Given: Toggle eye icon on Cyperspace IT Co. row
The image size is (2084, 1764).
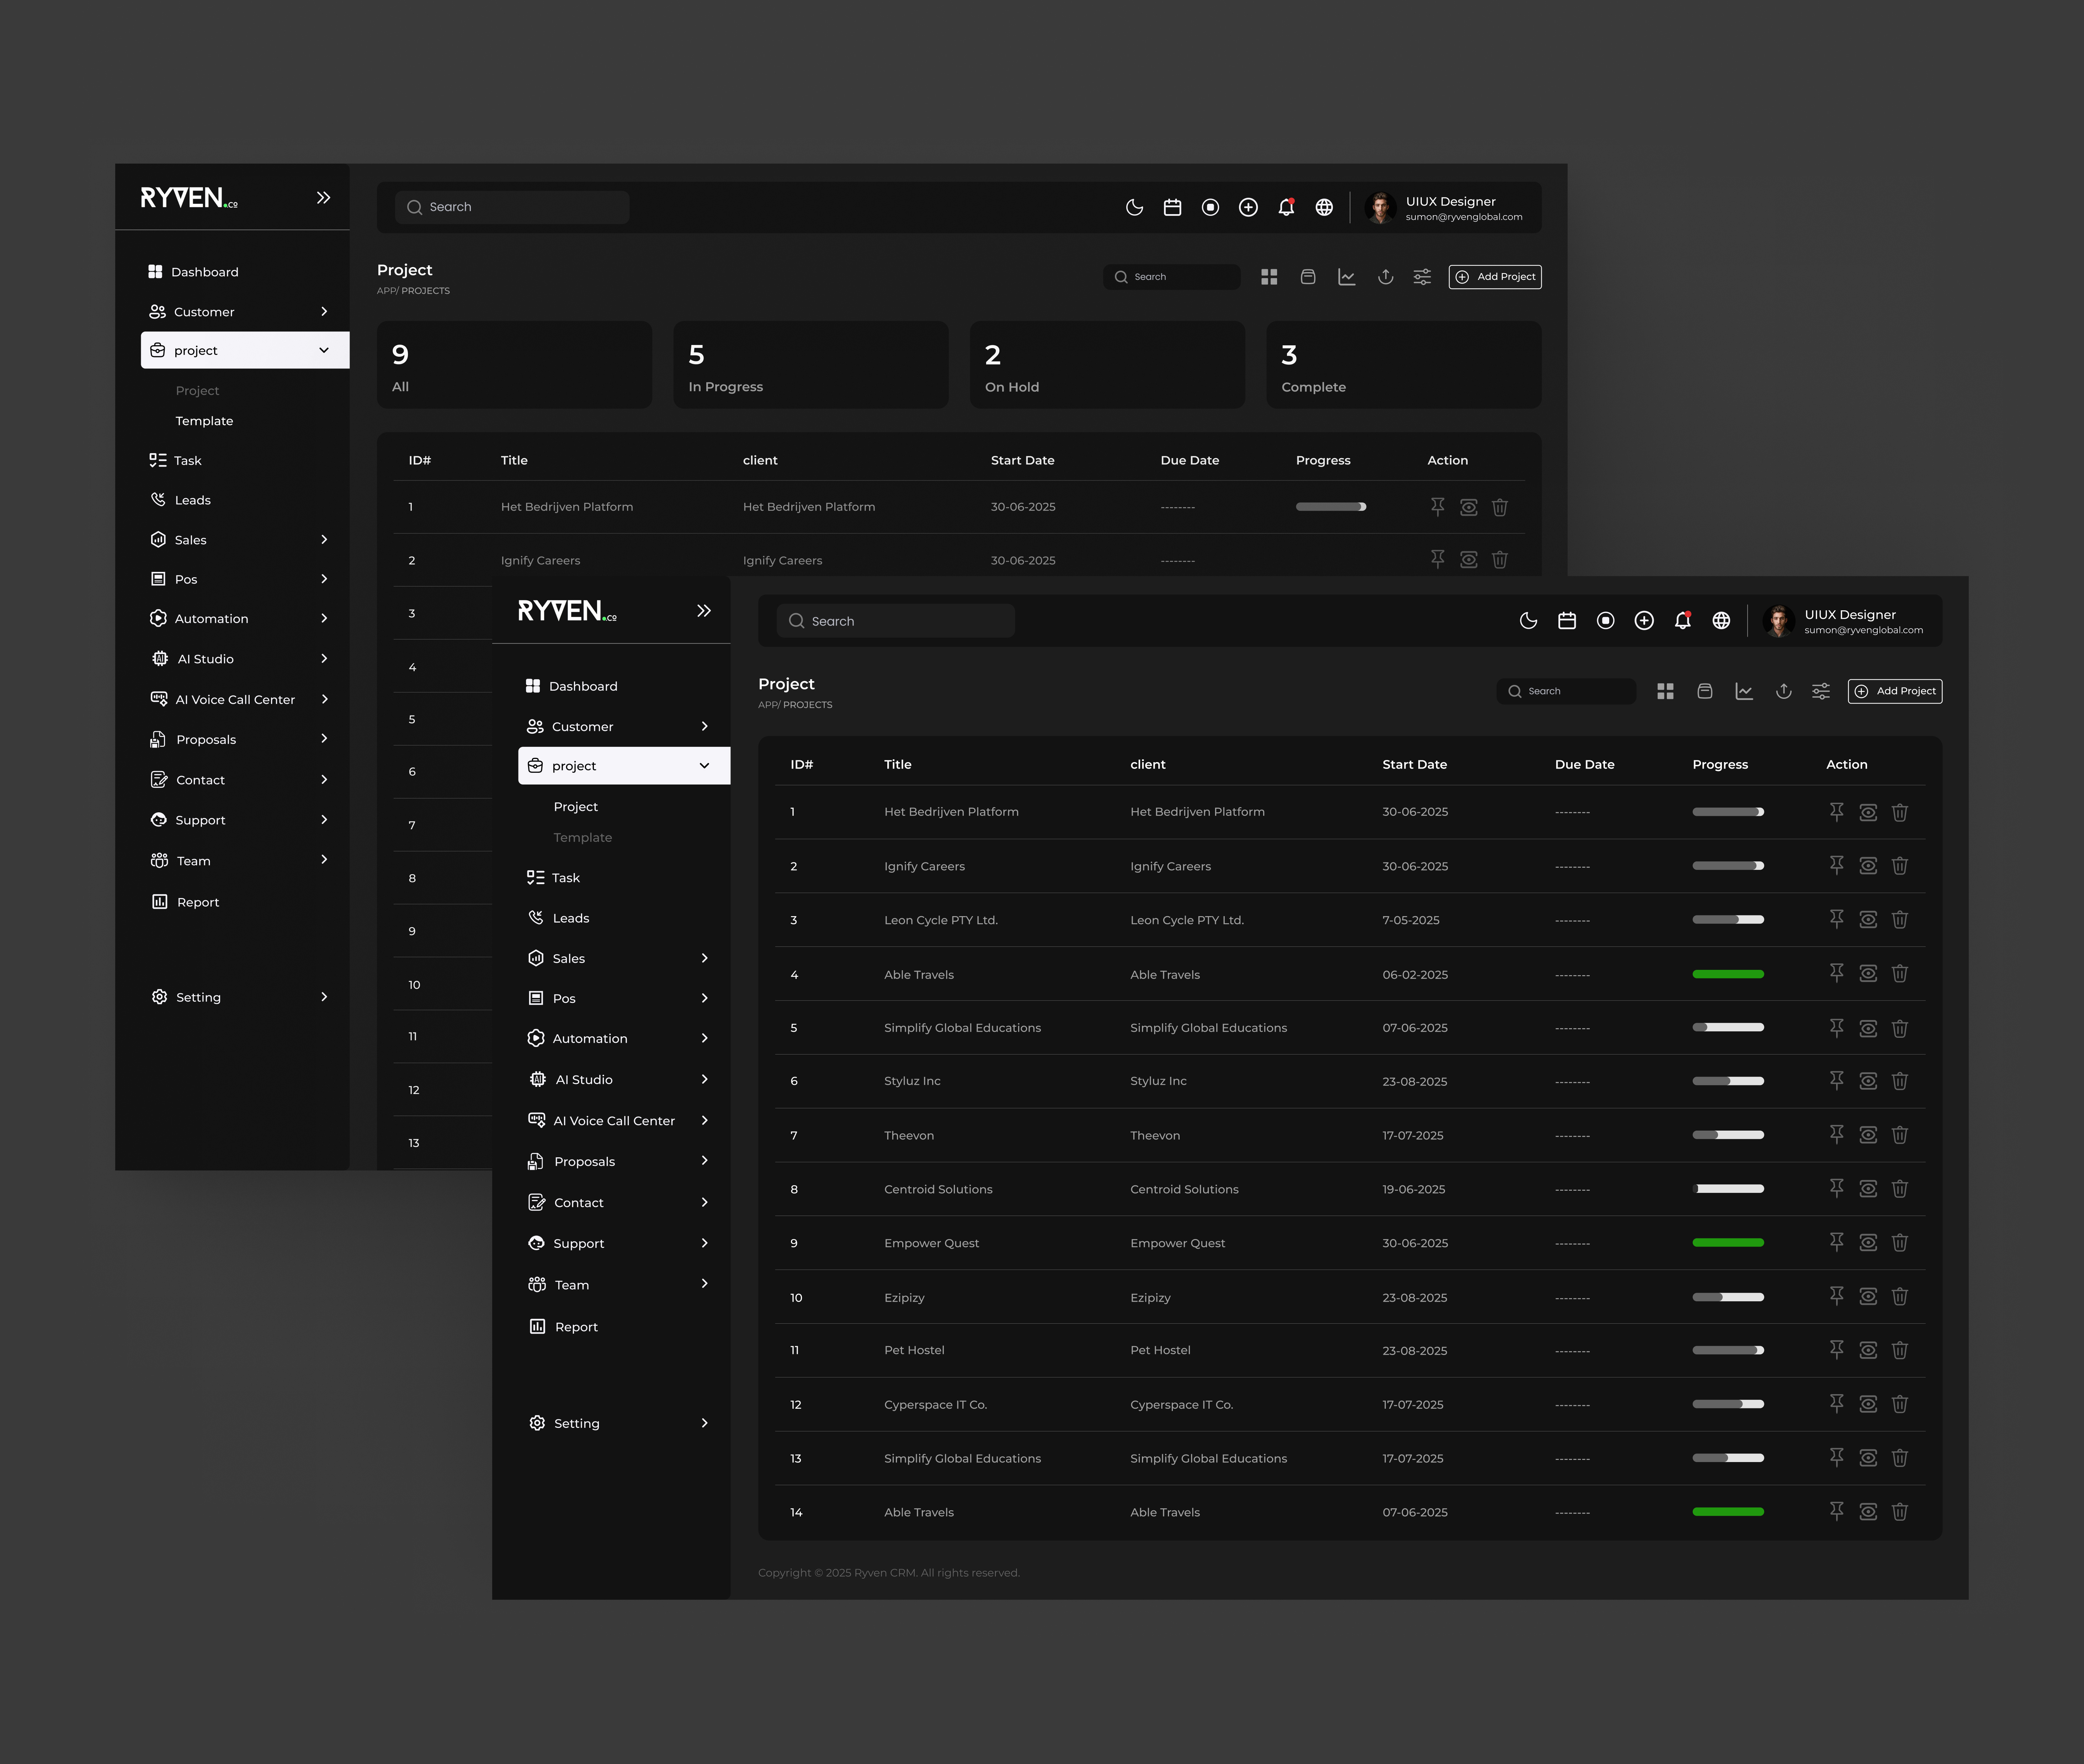Looking at the screenshot, I should [1868, 1404].
